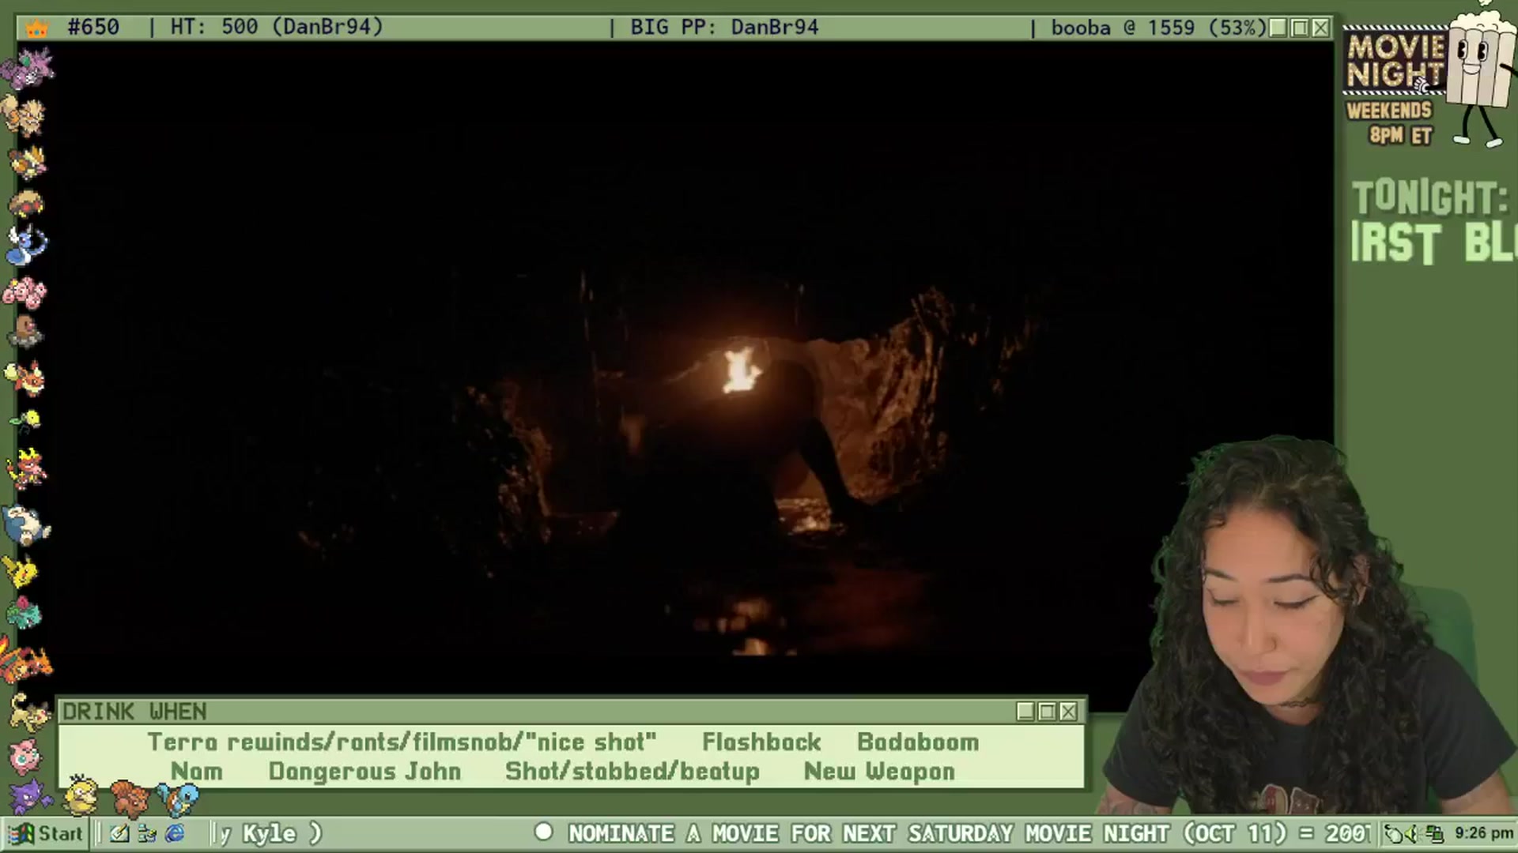Click the Charizard sprite icon
Image resolution: width=1518 pixels, height=853 pixels.
(25, 660)
